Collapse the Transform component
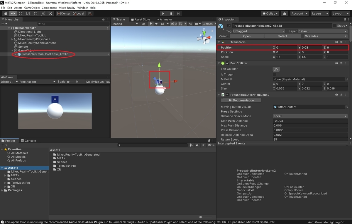Image resolution: width=352 pixels, height=224 pixels. pos(219,42)
